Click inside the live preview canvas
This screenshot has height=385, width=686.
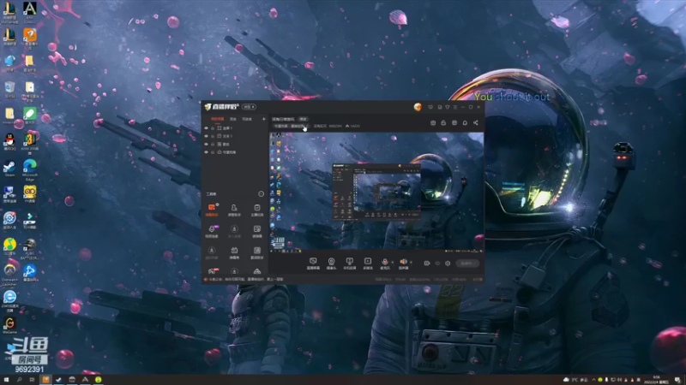[x=376, y=192]
